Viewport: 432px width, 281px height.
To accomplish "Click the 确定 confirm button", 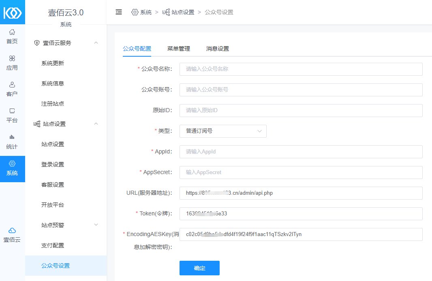I will coord(199,268).
